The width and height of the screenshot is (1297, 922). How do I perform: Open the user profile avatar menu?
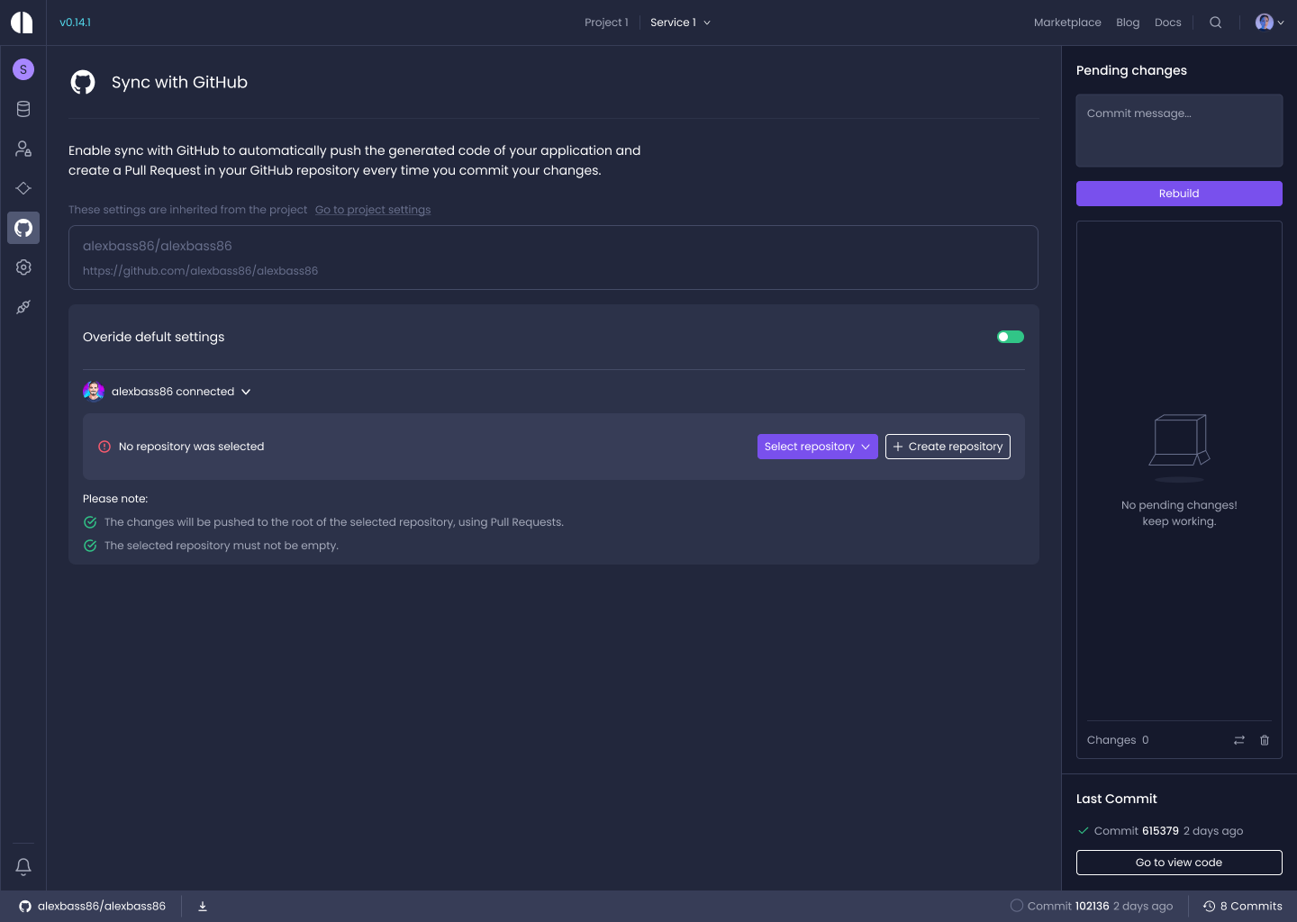1269,23
